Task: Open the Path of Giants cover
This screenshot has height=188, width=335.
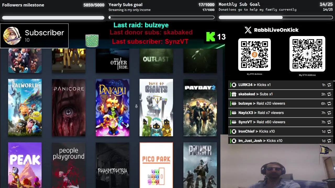Action: click(156, 108)
